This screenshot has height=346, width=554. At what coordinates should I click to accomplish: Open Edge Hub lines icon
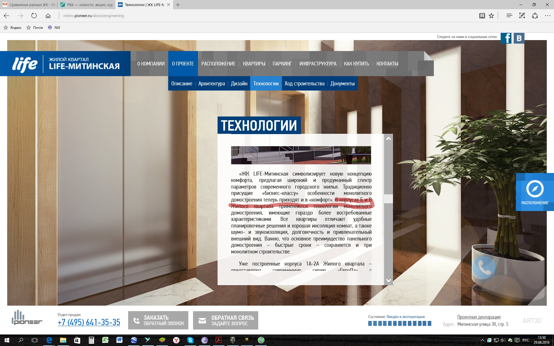point(509,16)
